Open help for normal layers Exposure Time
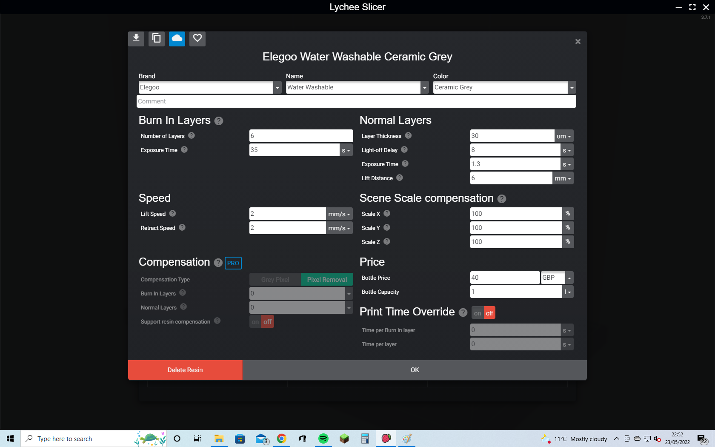Image resolution: width=715 pixels, height=447 pixels. [x=405, y=163]
